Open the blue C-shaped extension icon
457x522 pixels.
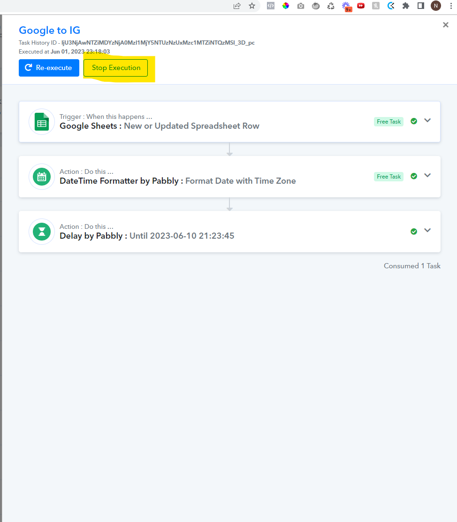pyautogui.click(x=391, y=6)
